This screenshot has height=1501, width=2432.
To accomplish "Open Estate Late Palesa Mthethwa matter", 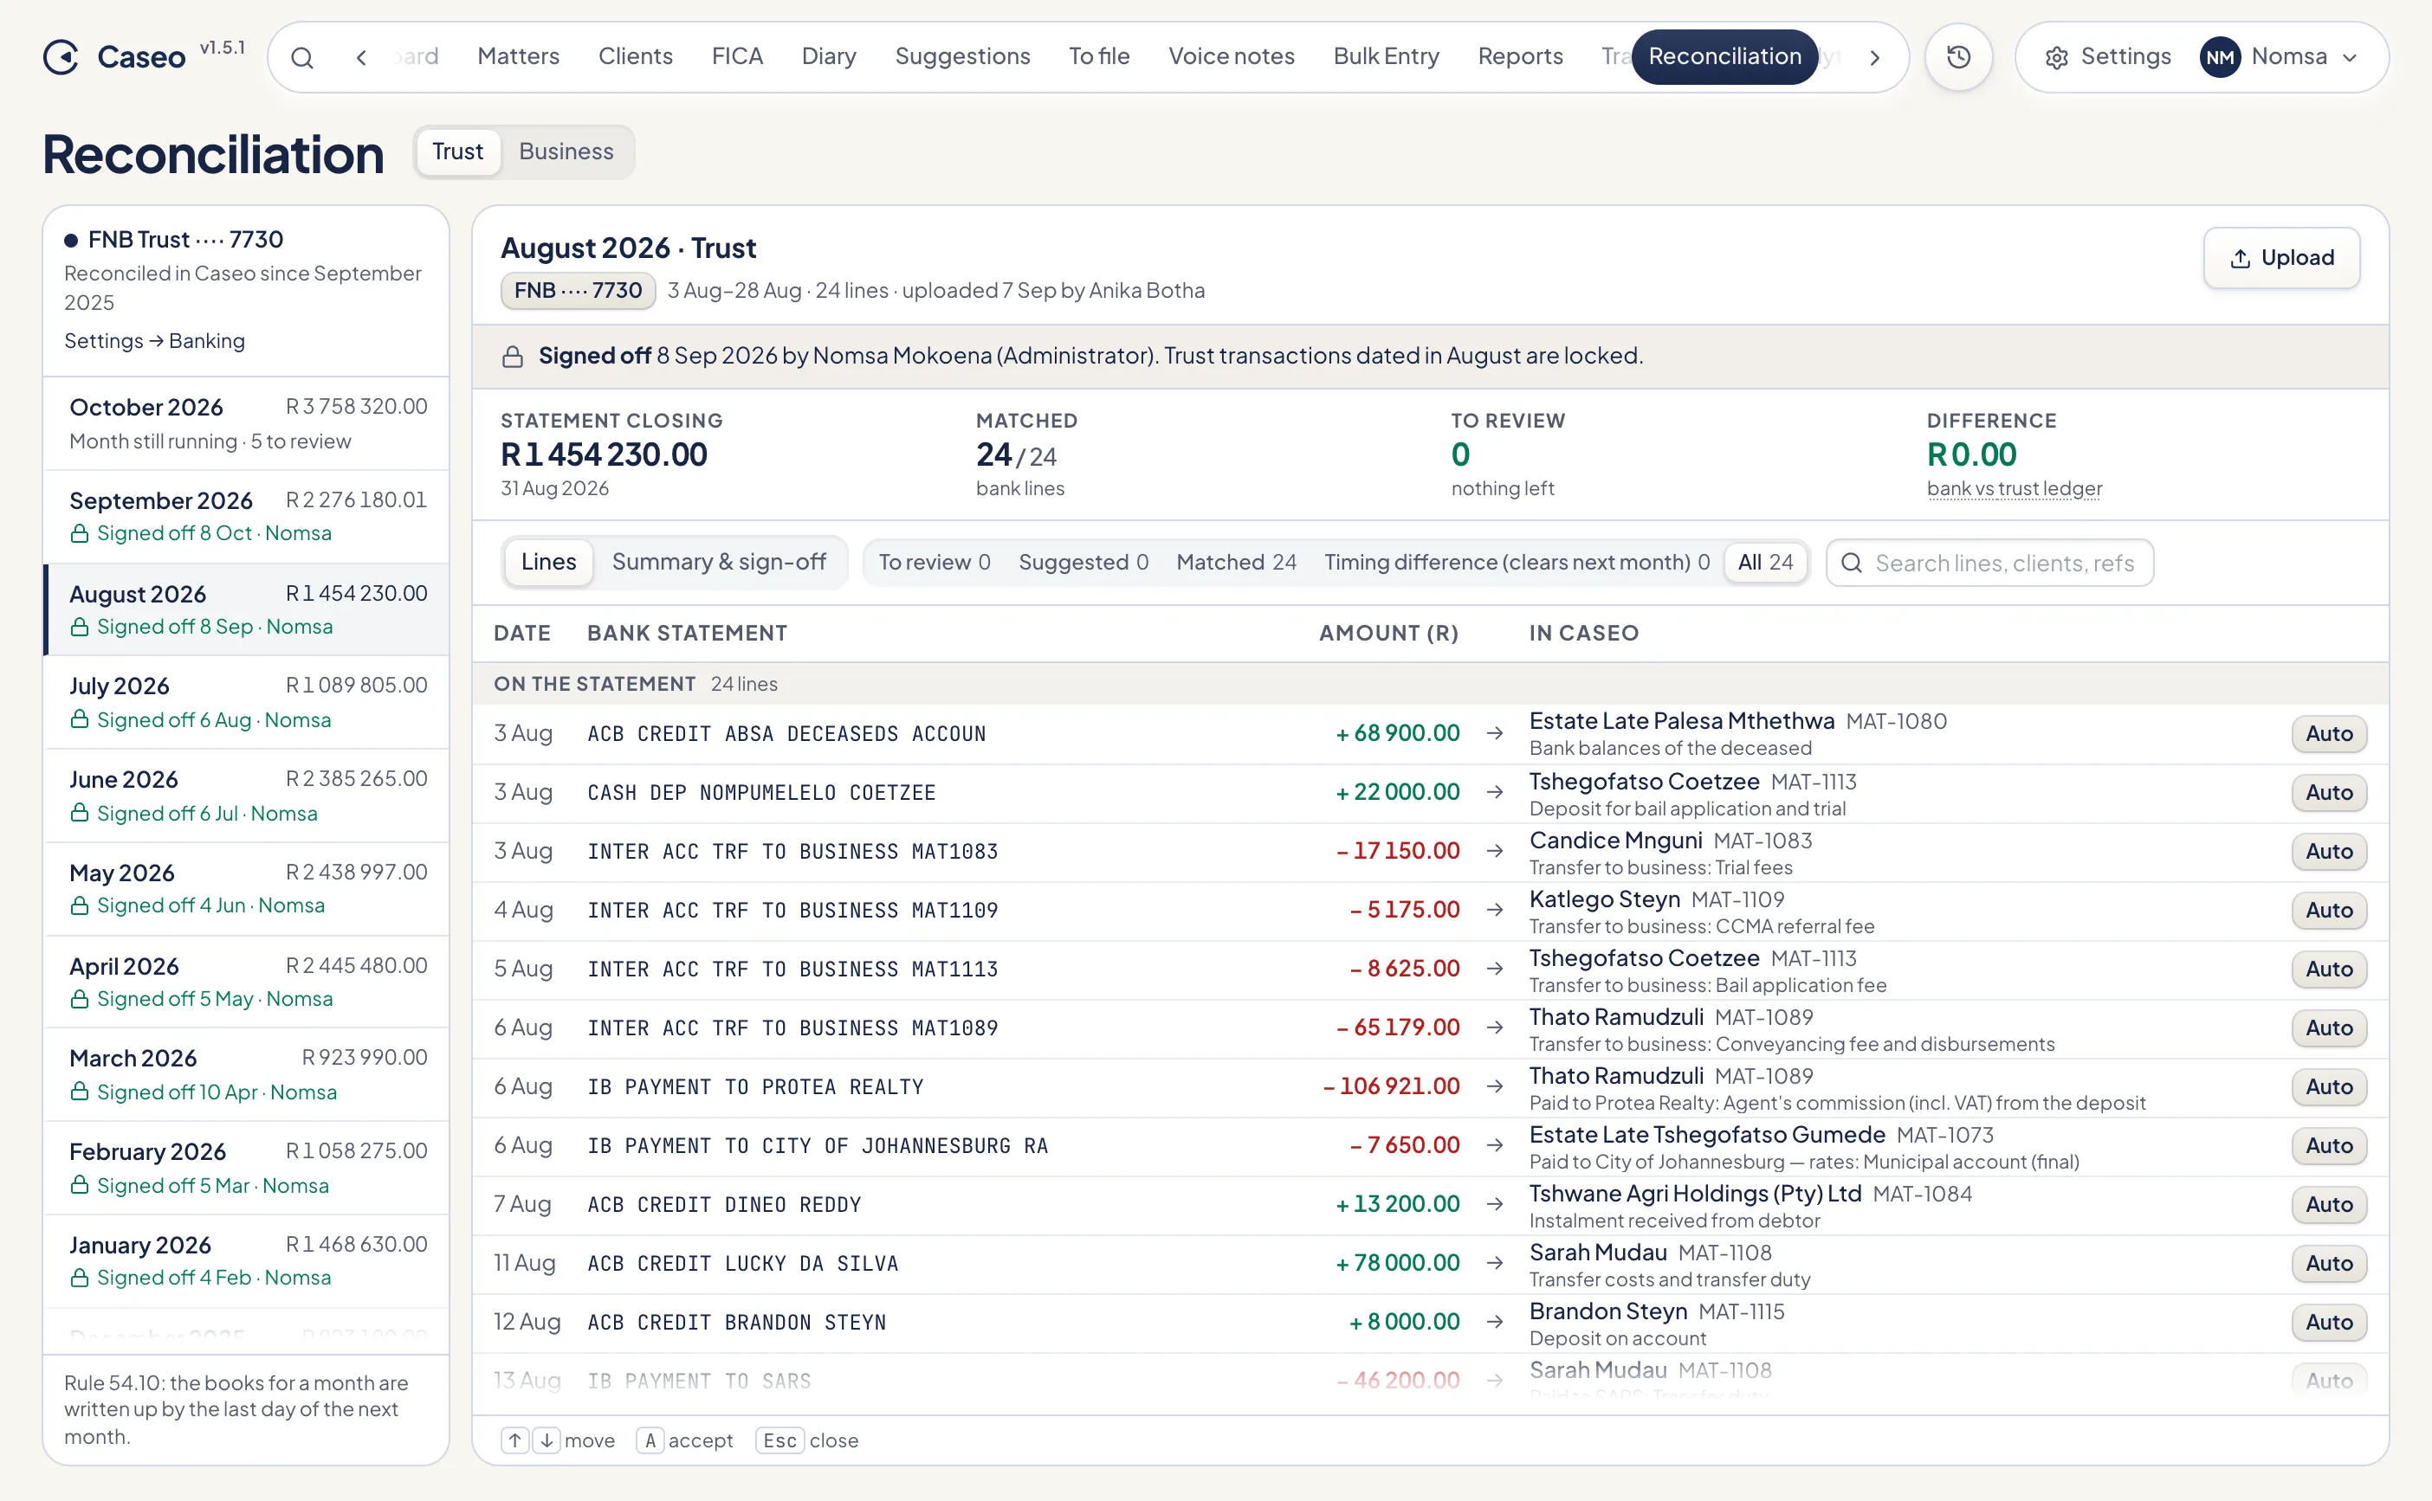I will [x=1682, y=722].
